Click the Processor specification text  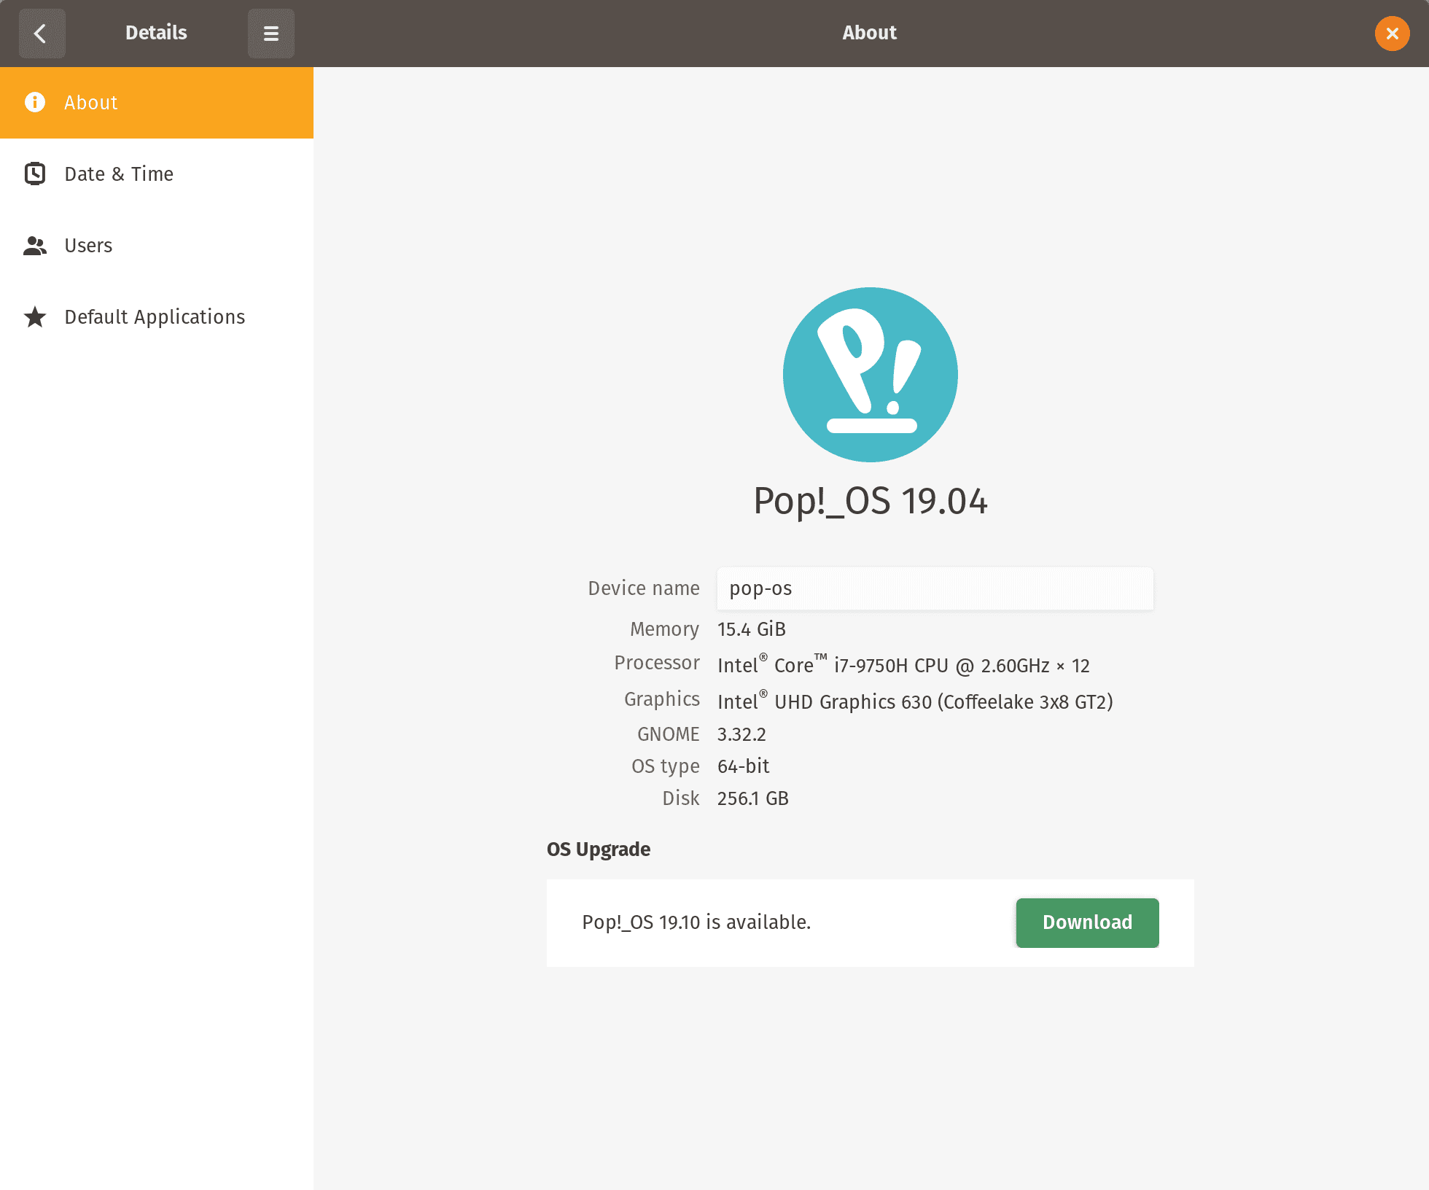click(x=903, y=665)
